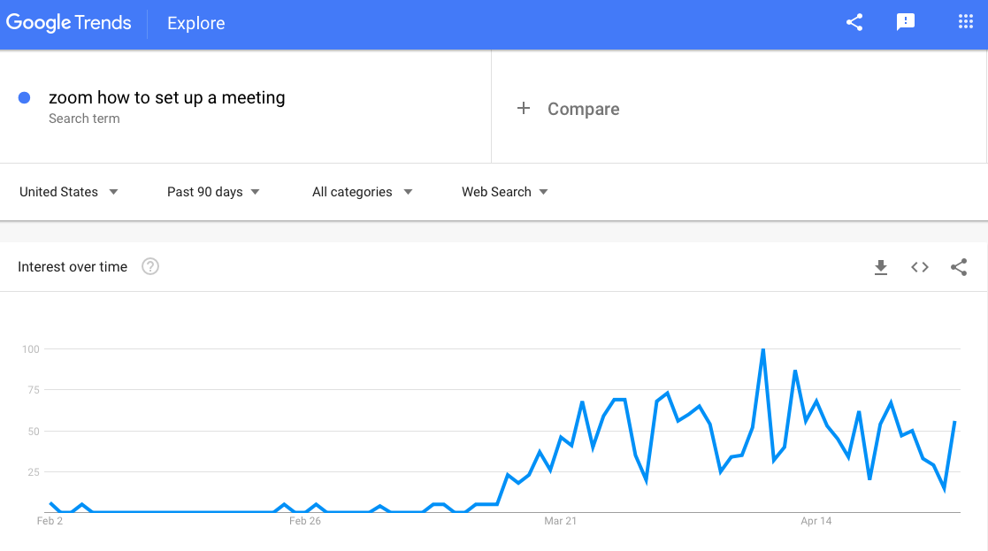The height and width of the screenshot is (551, 988).
Task: Click the Google Trends logo
Action: tap(69, 24)
